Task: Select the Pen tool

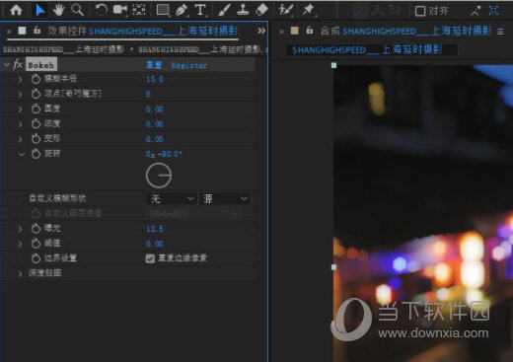Action: point(182,10)
